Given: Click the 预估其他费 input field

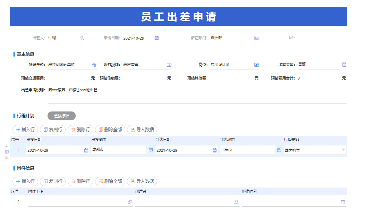Looking at the screenshot, I should pos(232,78).
